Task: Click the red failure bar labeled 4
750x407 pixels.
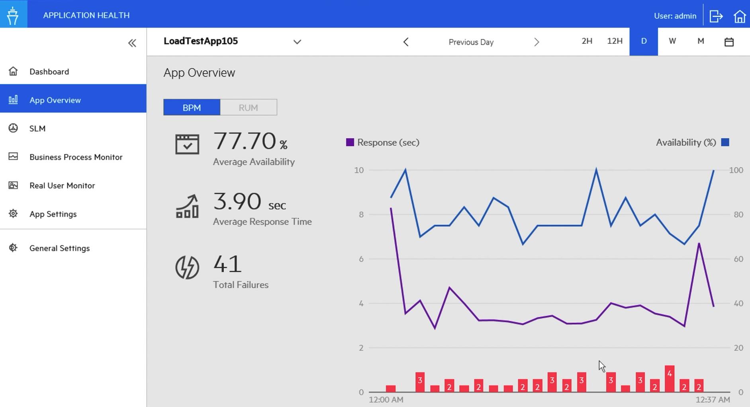Action: (x=669, y=379)
